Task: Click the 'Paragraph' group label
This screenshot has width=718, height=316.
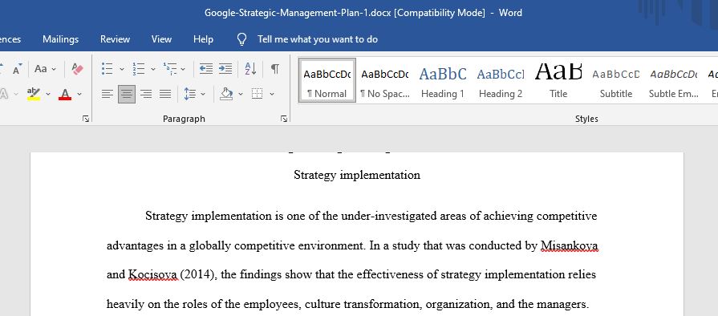Action: pyautogui.click(x=184, y=119)
